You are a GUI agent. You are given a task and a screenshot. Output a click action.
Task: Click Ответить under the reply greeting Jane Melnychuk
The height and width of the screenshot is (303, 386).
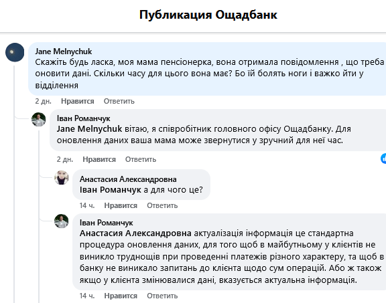(141, 159)
